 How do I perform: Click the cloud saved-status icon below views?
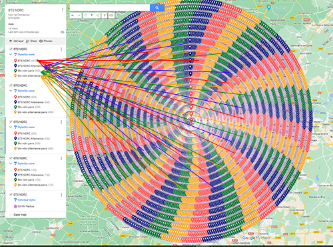(63, 32)
